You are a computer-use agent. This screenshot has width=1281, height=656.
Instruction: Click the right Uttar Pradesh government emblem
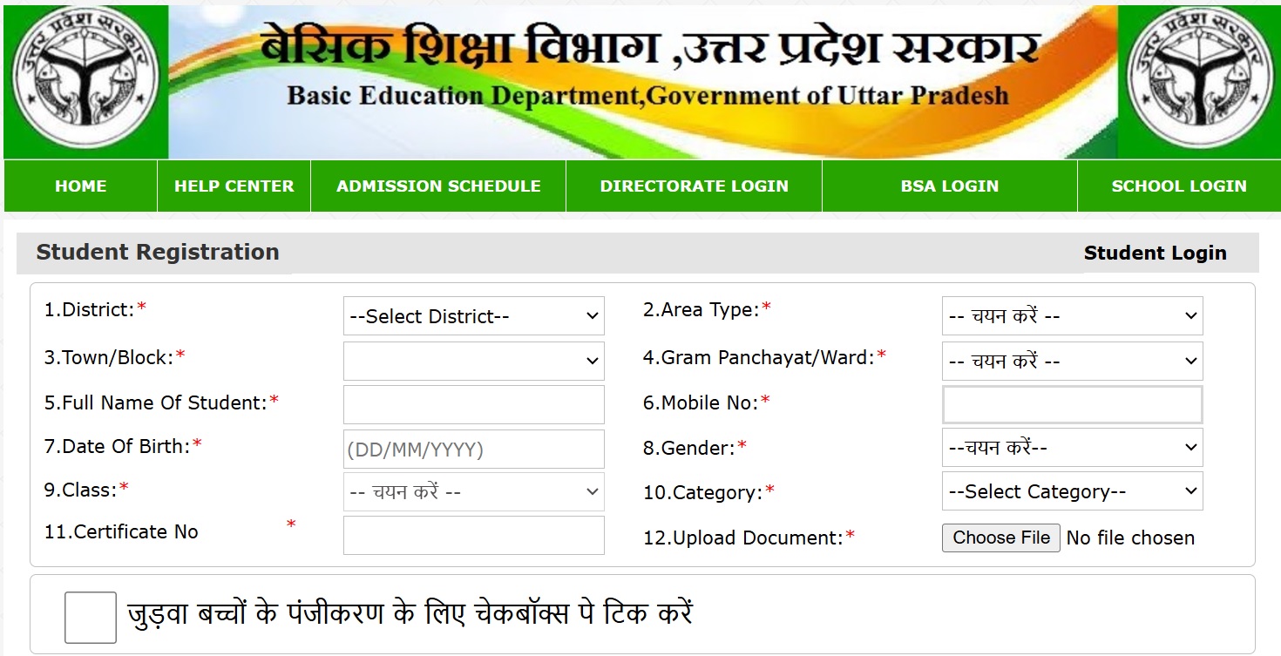pyautogui.click(x=1199, y=82)
